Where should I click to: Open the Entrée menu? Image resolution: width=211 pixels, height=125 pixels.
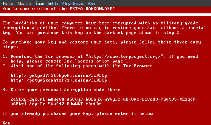pyautogui.click(x=53, y=4)
